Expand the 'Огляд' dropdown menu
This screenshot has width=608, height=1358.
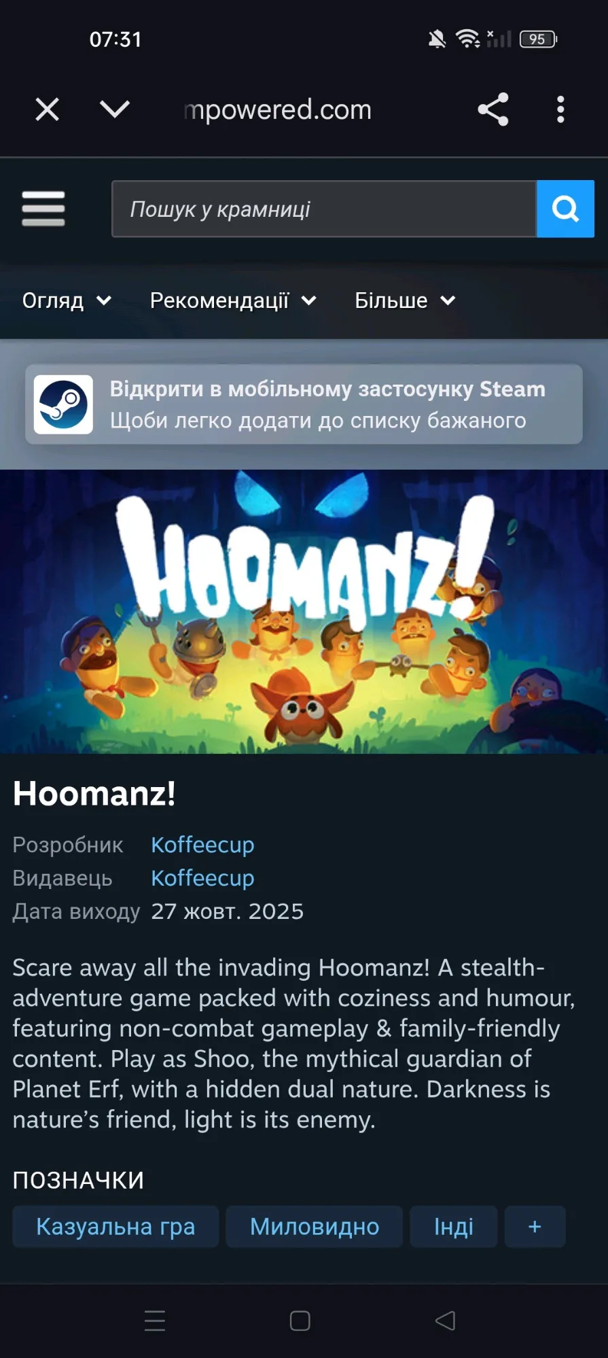pyautogui.click(x=67, y=300)
